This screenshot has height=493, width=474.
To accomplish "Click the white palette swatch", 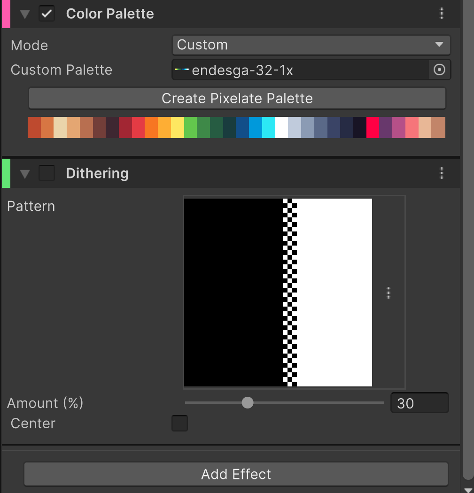I will pos(281,127).
